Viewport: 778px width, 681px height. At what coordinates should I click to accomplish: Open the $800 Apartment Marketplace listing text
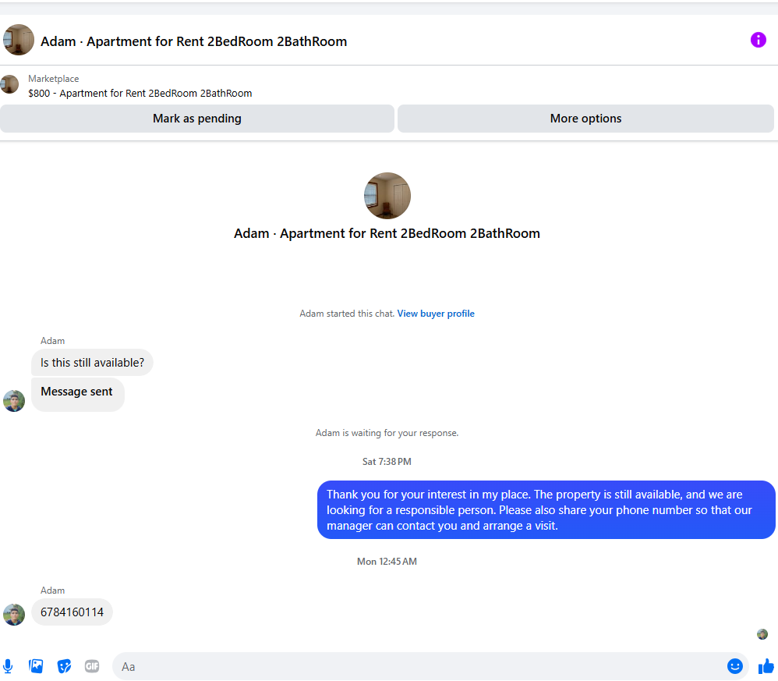(x=140, y=94)
